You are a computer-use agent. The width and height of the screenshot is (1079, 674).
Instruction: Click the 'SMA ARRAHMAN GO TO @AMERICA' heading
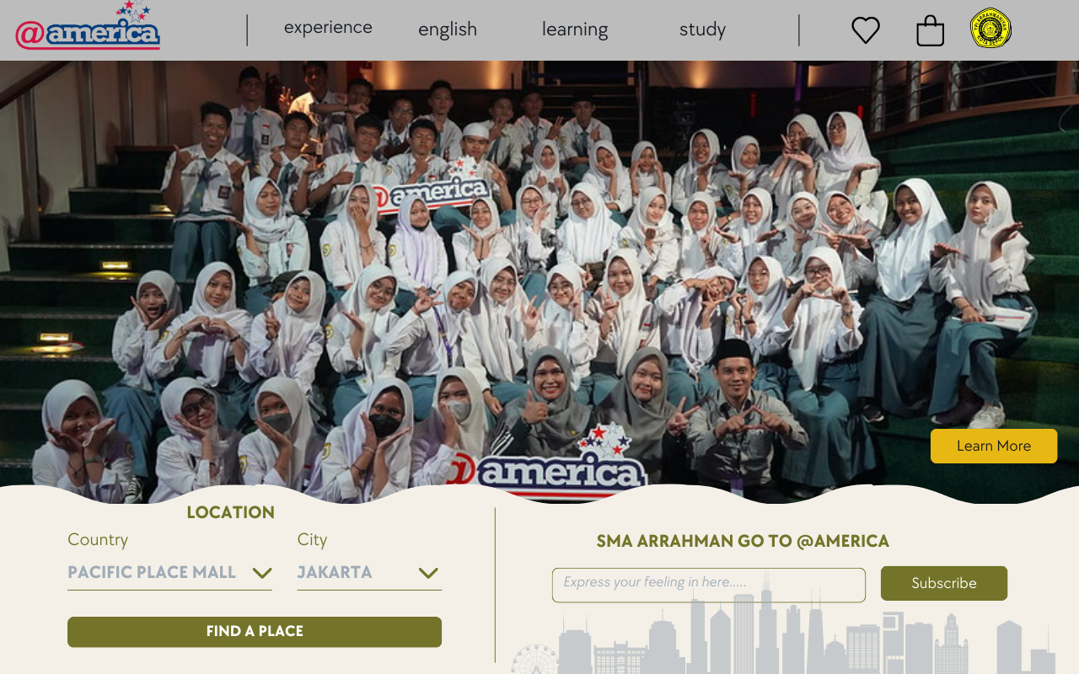pyautogui.click(x=743, y=541)
